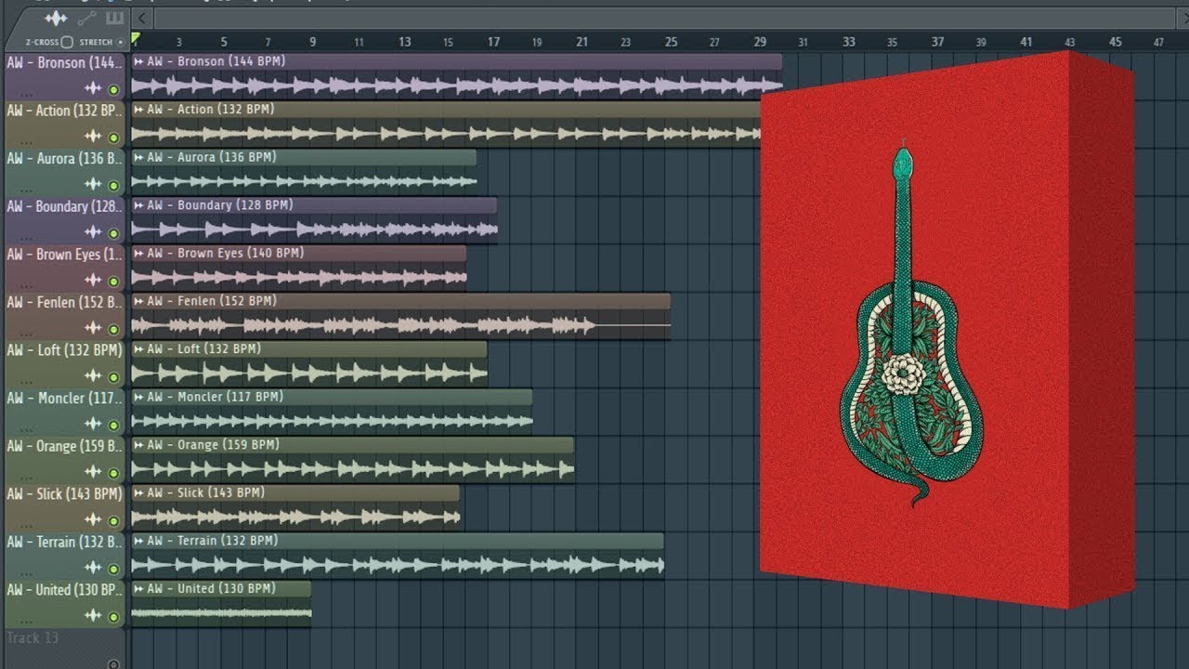Screen dimensions: 1189x669
Task: Click the red snake guitar box artwork
Action: (947, 330)
